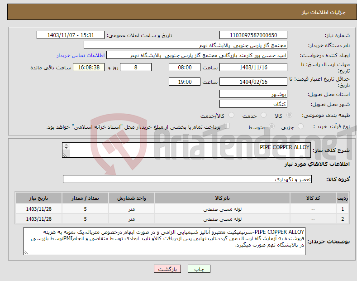The width and height of the screenshot is (357, 281).
Task: Click the resize grip of description textarea
Action: coord(65,155)
